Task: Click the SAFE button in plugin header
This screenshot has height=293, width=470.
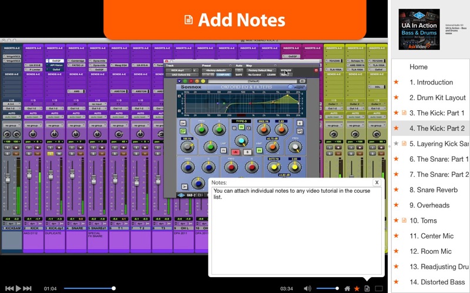Action: 239,74
